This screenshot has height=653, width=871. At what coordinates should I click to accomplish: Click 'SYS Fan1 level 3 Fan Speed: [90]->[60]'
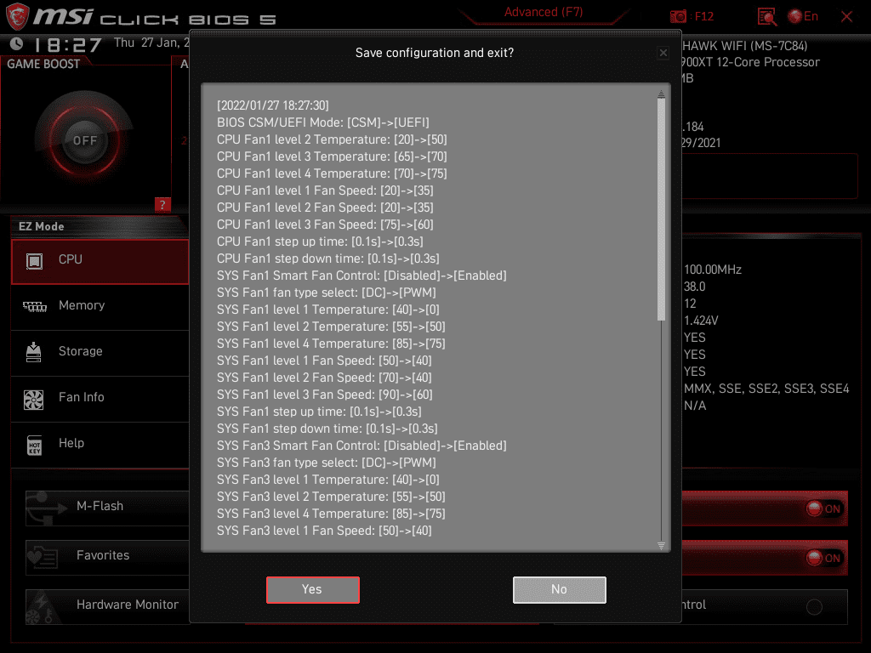(x=324, y=395)
